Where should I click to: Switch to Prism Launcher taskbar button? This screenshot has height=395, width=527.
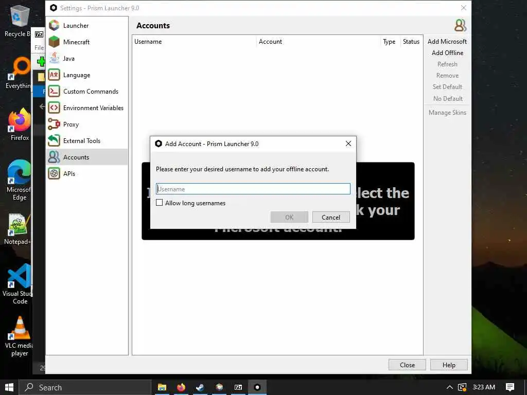(x=257, y=387)
